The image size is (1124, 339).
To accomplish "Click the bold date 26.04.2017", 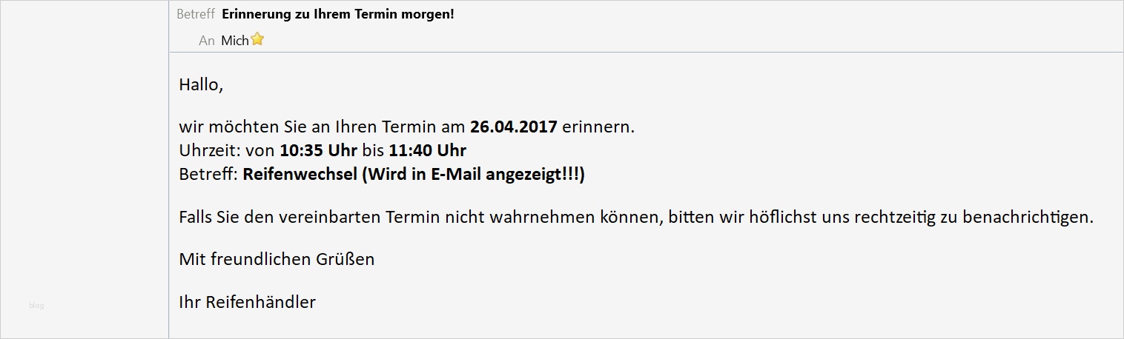I will pyautogui.click(x=513, y=127).
